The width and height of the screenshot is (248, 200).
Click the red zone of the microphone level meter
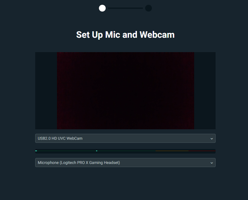tap(202, 151)
